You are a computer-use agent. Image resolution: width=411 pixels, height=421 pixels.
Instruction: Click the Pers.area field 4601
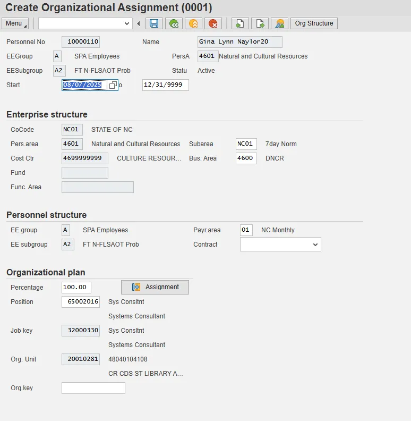[72, 144]
